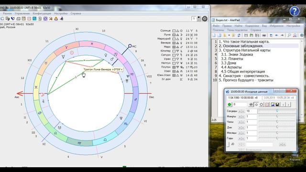Click the Секунды value field showing 10
This screenshot has width=306, height=172.
pyautogui.click(x=251, y=111)
